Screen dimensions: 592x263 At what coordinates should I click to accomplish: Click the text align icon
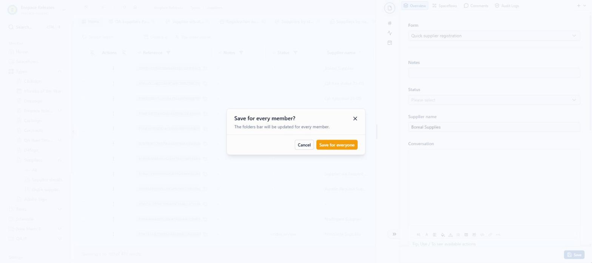pos(435,235)
